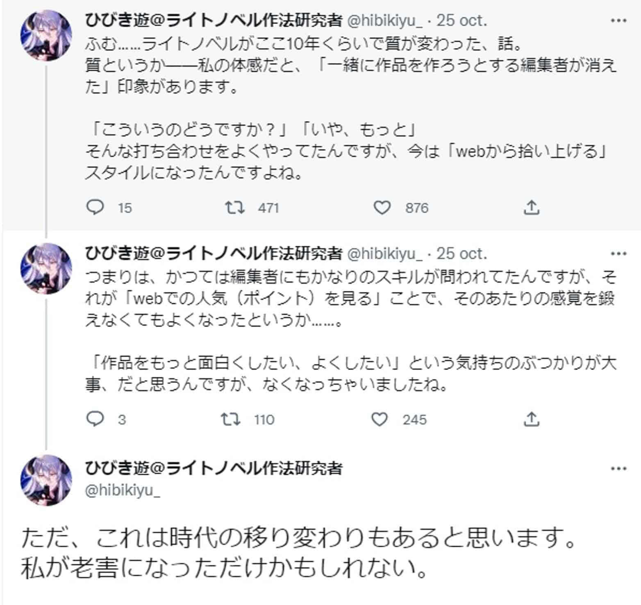641x605 pixels.
Task: Reply to the second tweet with 3 replies
Action: pos(95,419)
